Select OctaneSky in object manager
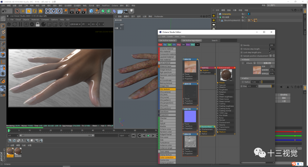The height and width of the screenshot is (167, 308). click(x=226, y=14)
